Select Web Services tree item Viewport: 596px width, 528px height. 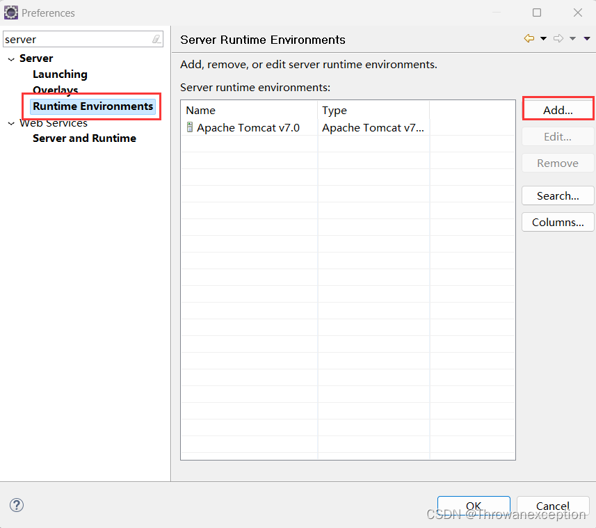point(54,123)
